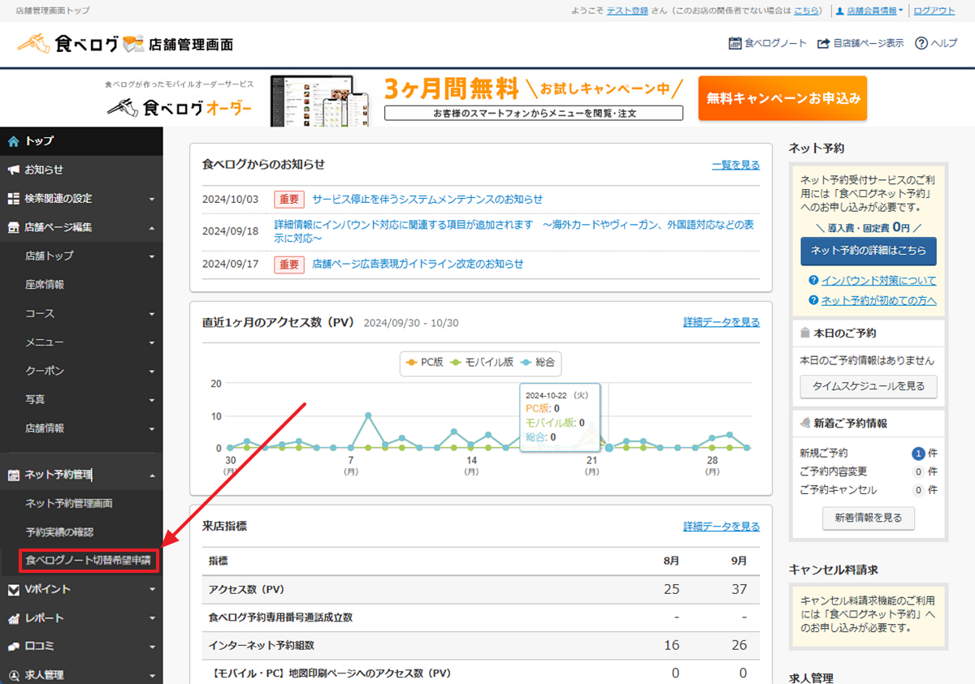Collapse ネット予約管理 sidebar section
Image resolution: width=975 pixels, height=684 pixels.
(x=81, y=475)
